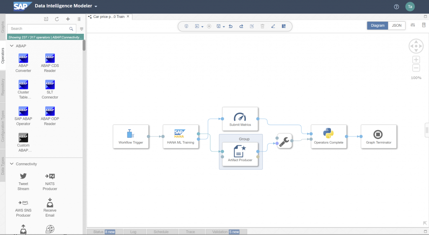Collapse the Connectivity category
This screenshot has width=429, height=235.
tap(11, 164)
